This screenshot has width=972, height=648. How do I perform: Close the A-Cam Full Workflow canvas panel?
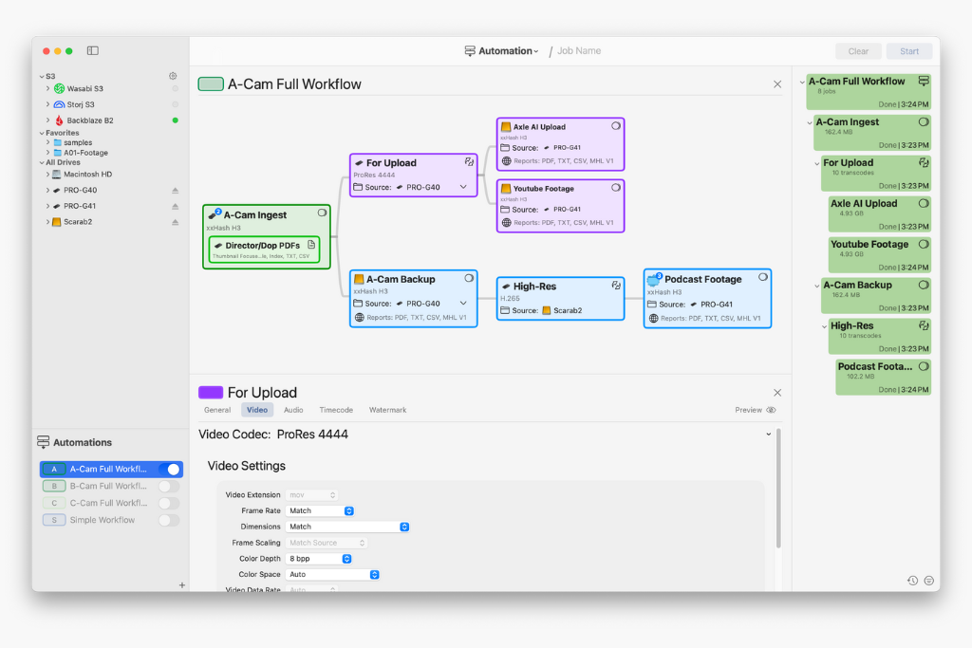(777, 84)
